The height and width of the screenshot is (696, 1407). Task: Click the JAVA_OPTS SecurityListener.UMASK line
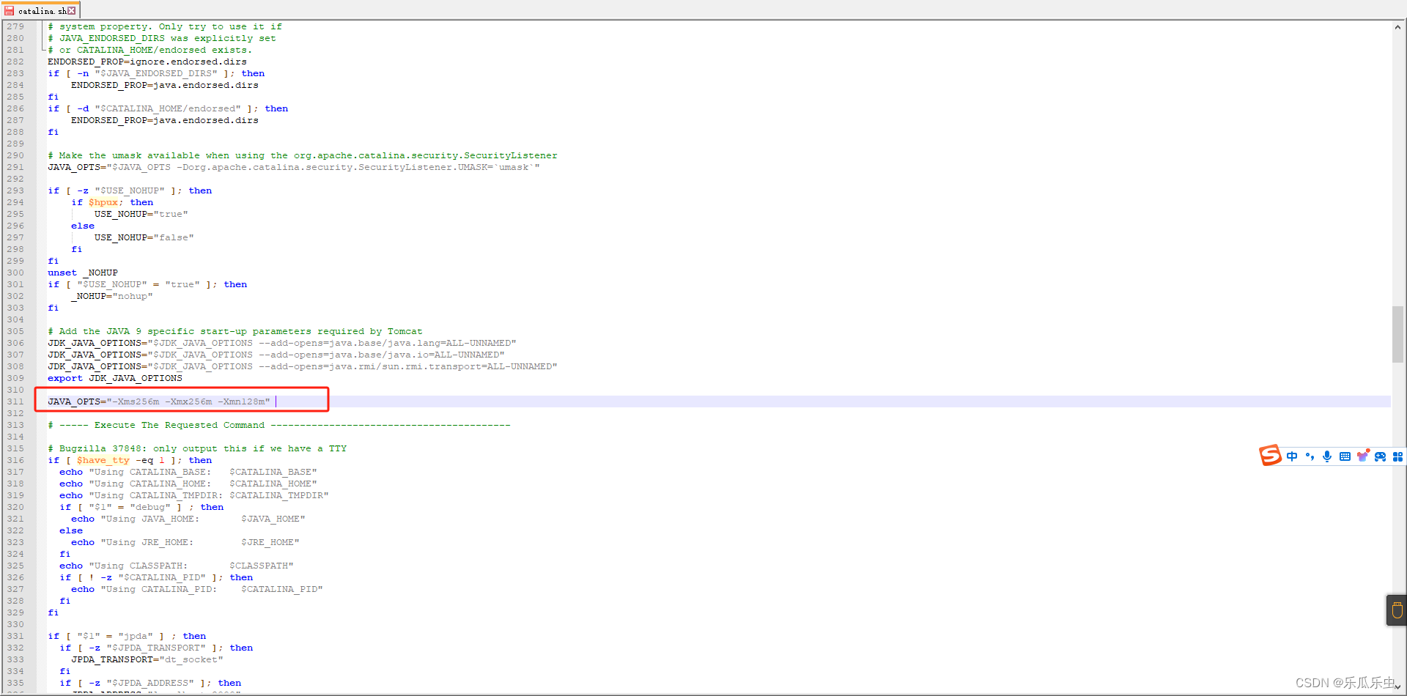pos(294,167)
